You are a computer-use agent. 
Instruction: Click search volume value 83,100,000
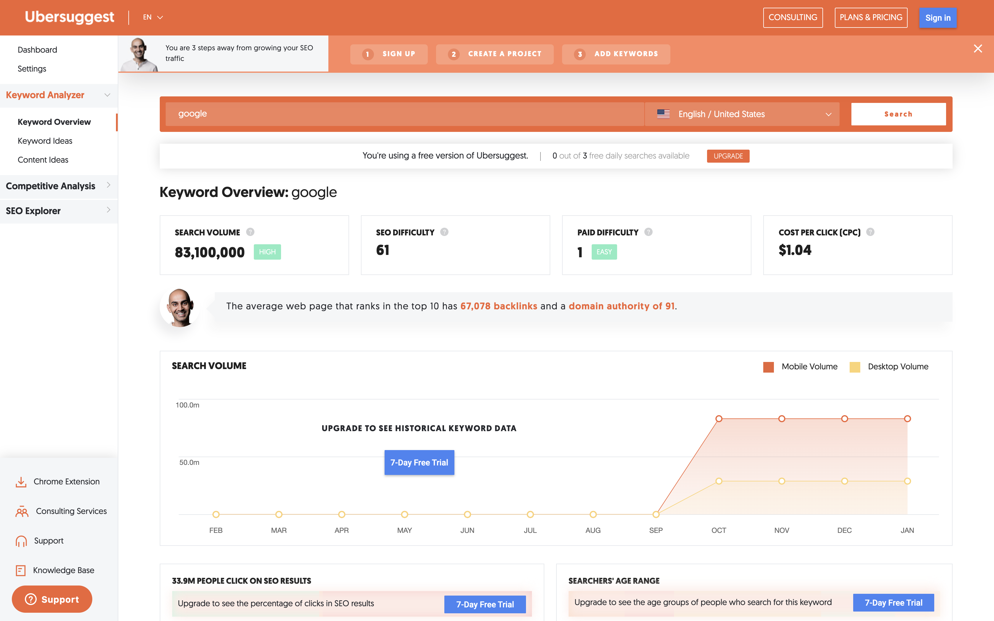(x=209, y=252)
